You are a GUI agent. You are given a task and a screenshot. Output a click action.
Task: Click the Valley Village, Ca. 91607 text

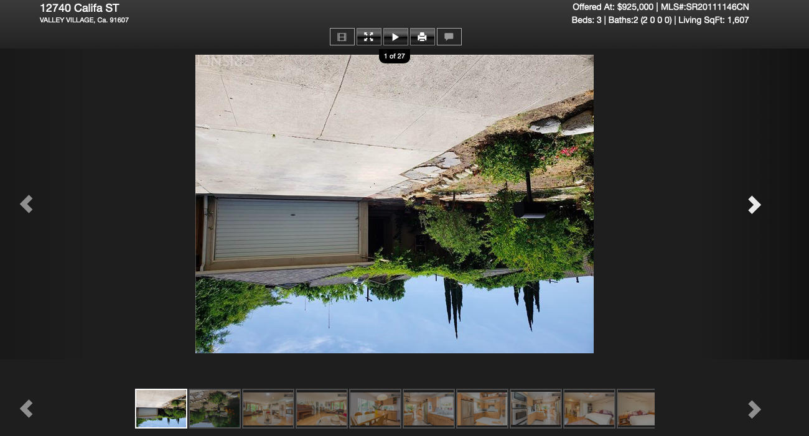(x=84, y=21)
